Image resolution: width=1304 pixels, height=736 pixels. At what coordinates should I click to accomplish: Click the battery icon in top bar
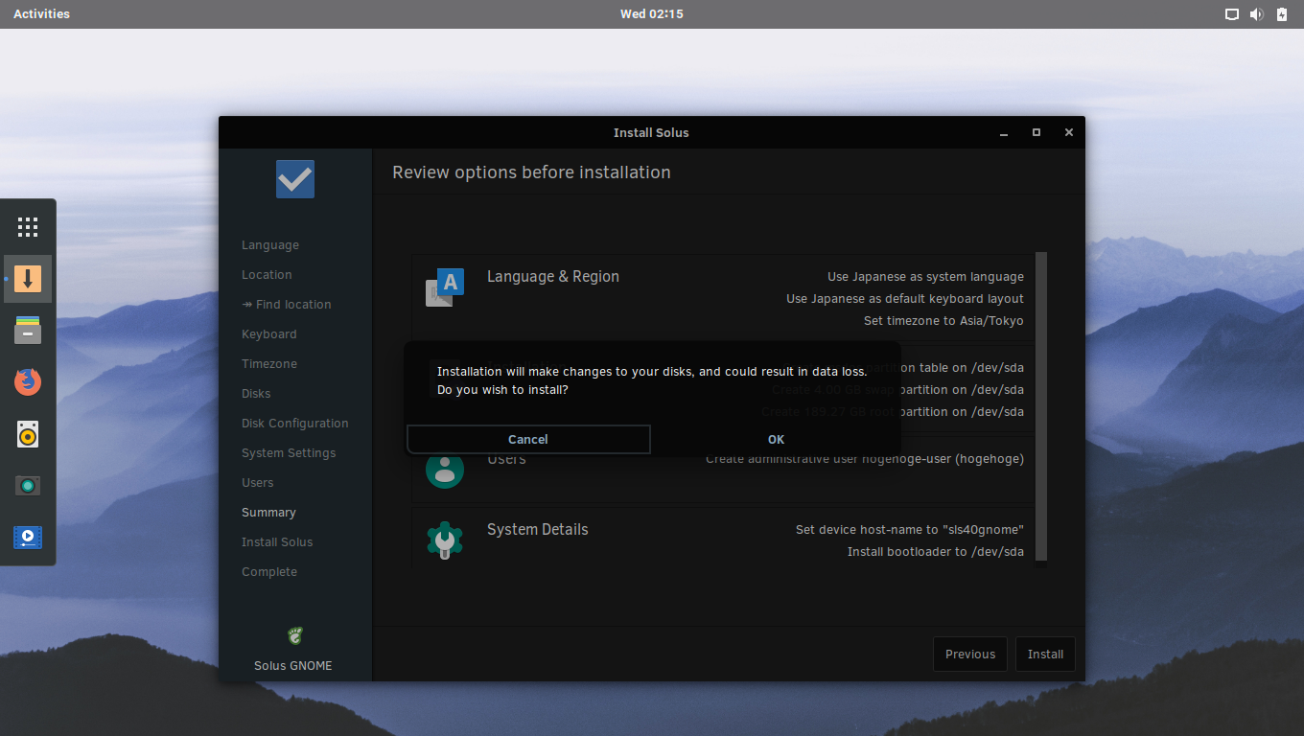pos(1282,14)
